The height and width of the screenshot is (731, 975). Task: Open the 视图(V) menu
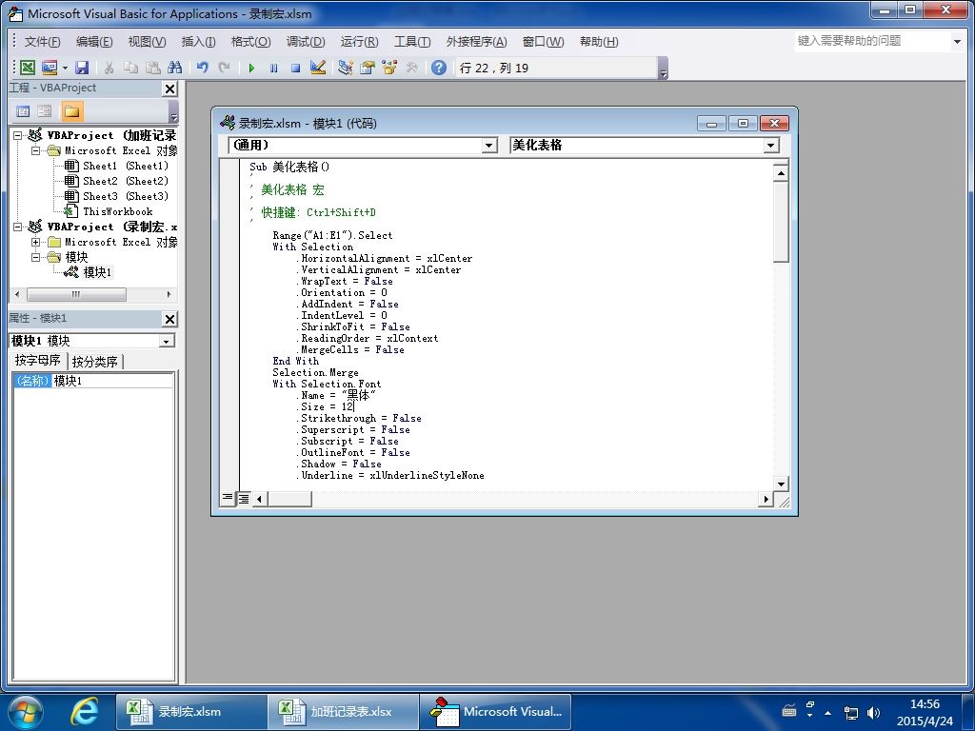[x=147, y=42]
